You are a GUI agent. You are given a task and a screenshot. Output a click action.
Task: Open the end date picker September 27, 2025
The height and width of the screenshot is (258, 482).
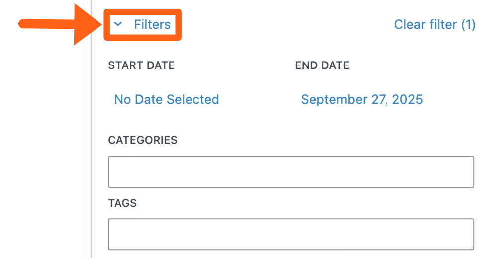tap(362, 99)
